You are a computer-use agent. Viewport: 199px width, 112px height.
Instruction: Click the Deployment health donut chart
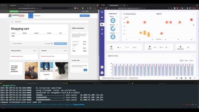coord(113,37)
